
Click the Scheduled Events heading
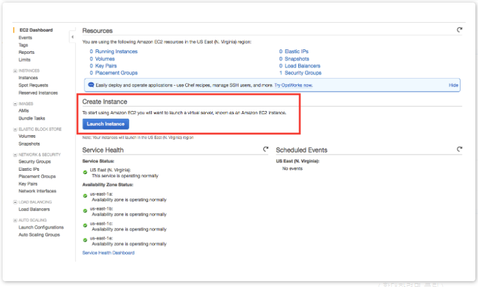click(301, 150)
